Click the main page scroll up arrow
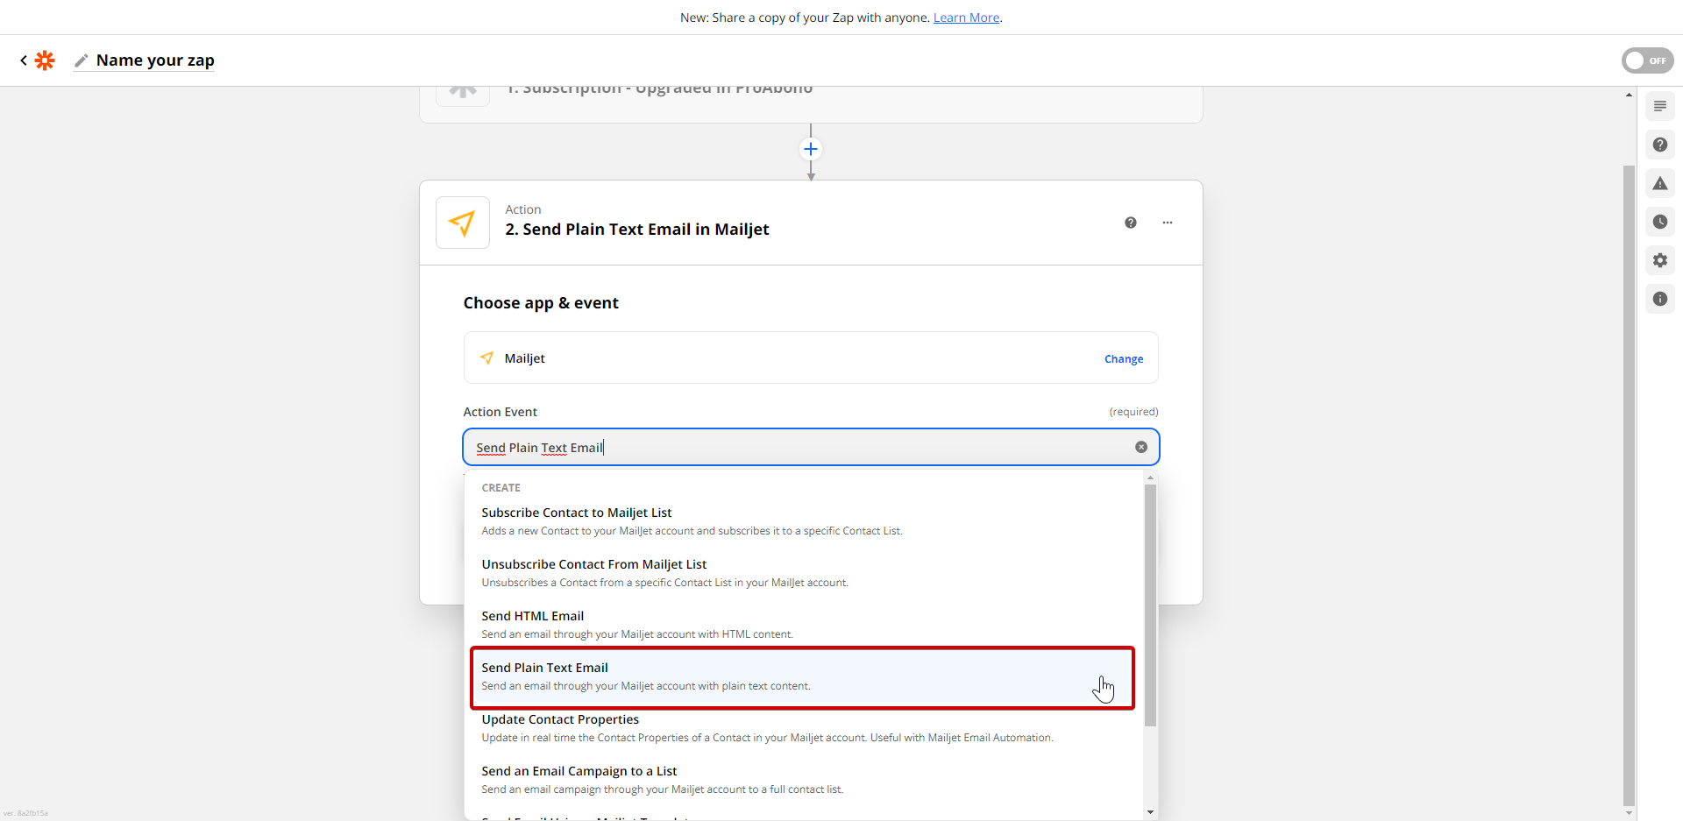The image size is (1683, 821). click(1629, 95)
